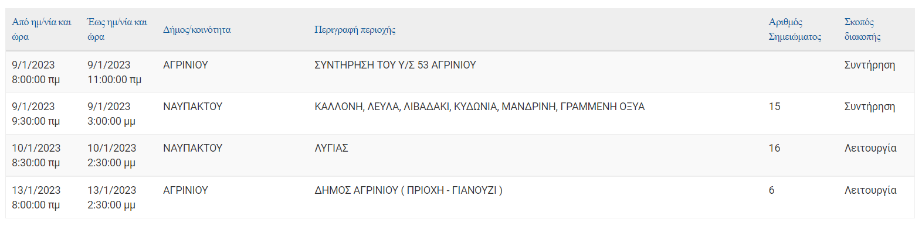The image size is (922, 226).
Task: Select the ΚΑΛΛΟΝΗ, ΛΕΥΛΑ, ΛΙΒΑΔΑΚΙ description cell
Action: [x=479, y=107]
